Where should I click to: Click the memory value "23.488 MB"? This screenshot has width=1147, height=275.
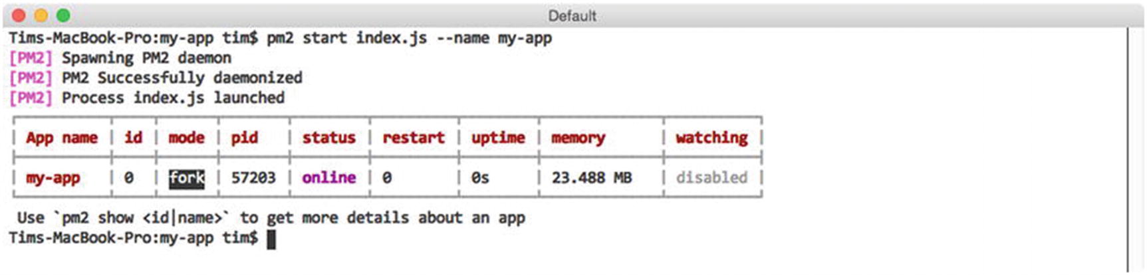click(x=591, y=178)
